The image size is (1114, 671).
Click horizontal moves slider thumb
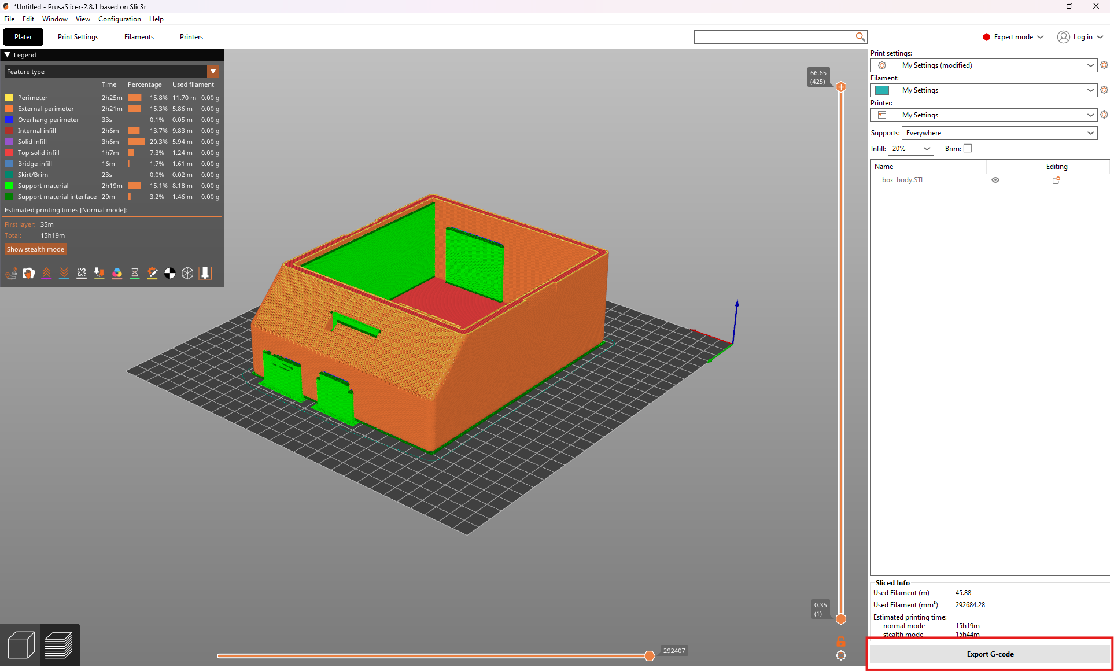[650, 655]
